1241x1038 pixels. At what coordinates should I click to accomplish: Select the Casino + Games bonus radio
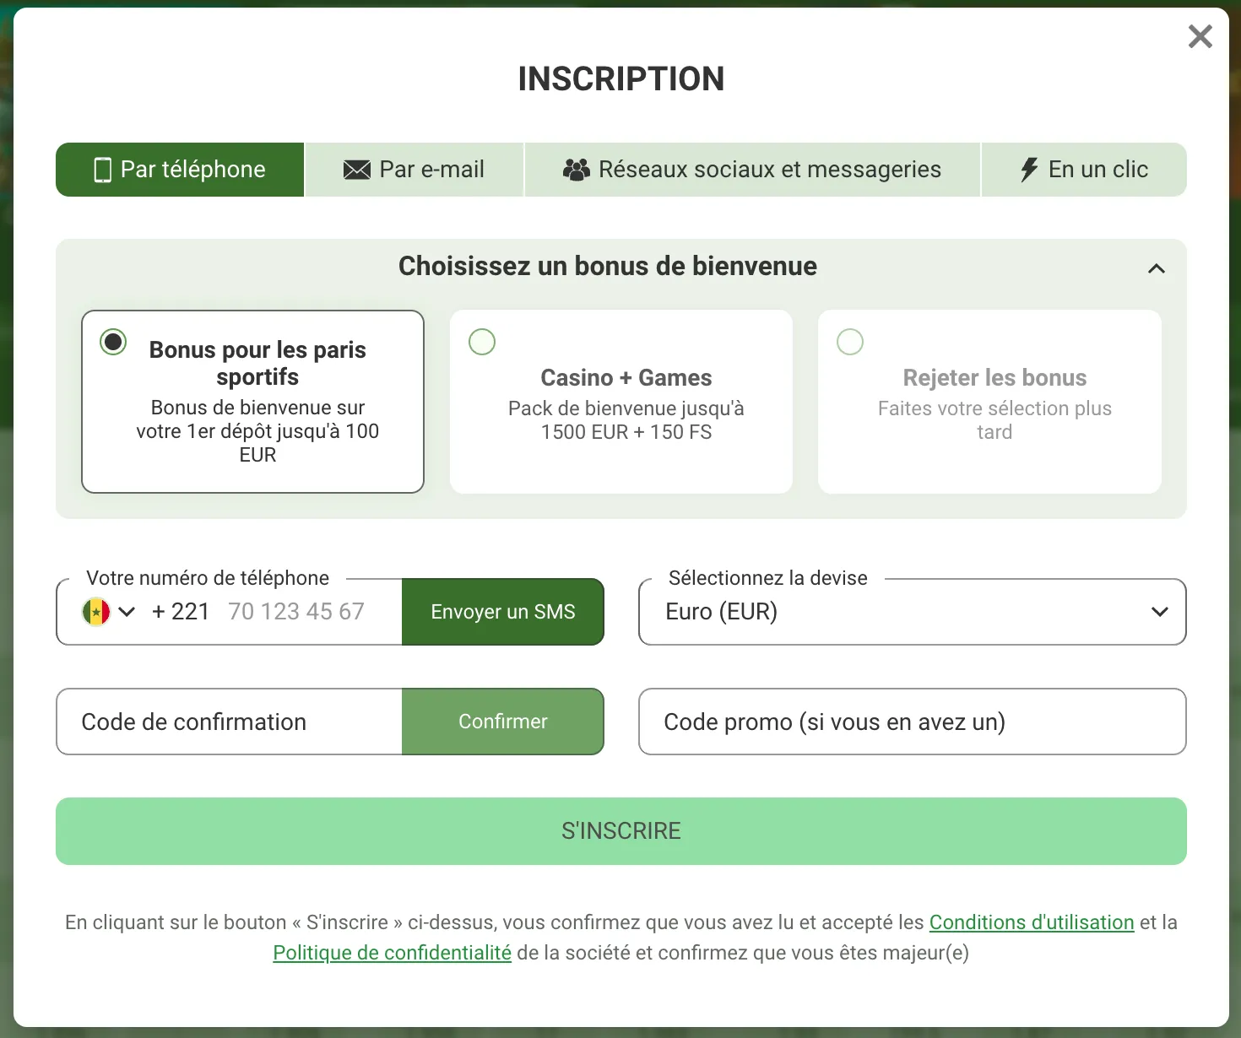[x=482, y=342]
